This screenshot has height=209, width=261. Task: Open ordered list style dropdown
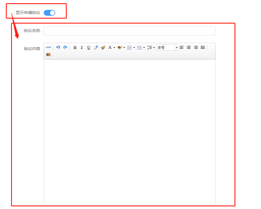pos(134,47)
